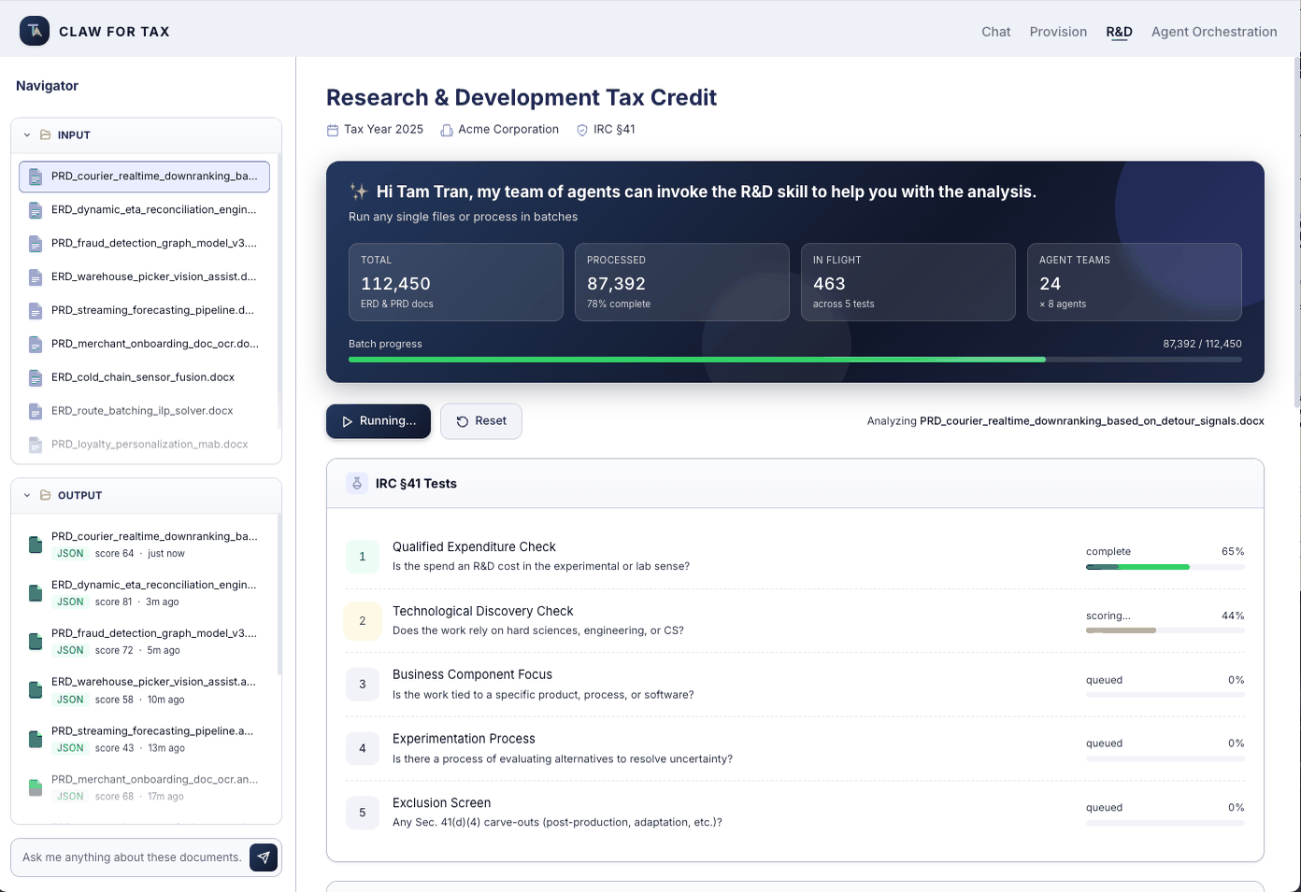The image size is (1301, 892).
Task: Open the Experimentation Process test row
Action: click(795, 748)
